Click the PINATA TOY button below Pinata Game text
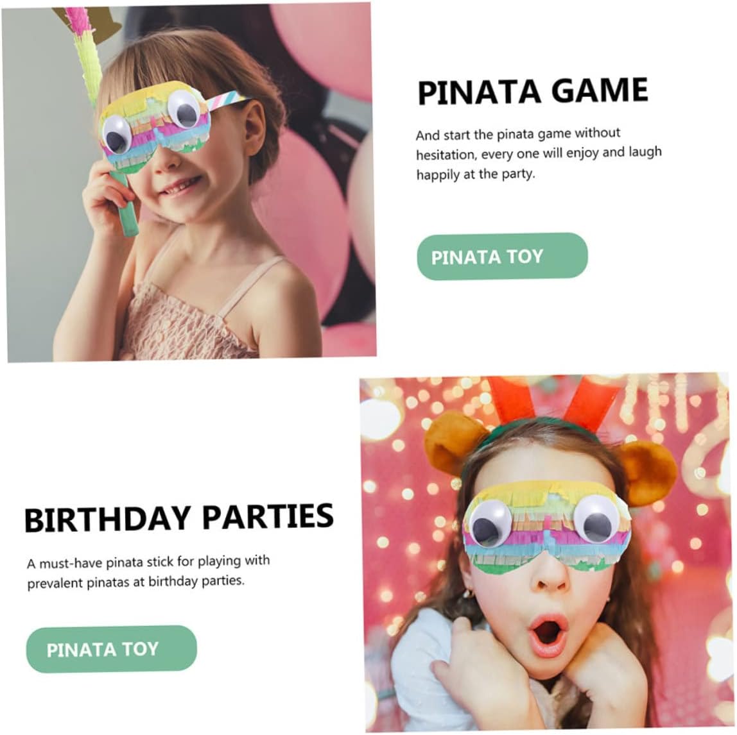Image resolution: width=737 pixels, height=735 pixels. click(x=502, y=257)
